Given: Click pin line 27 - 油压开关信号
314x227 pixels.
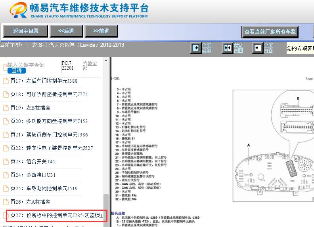Looking at the screenshot, I should (127, 180).
